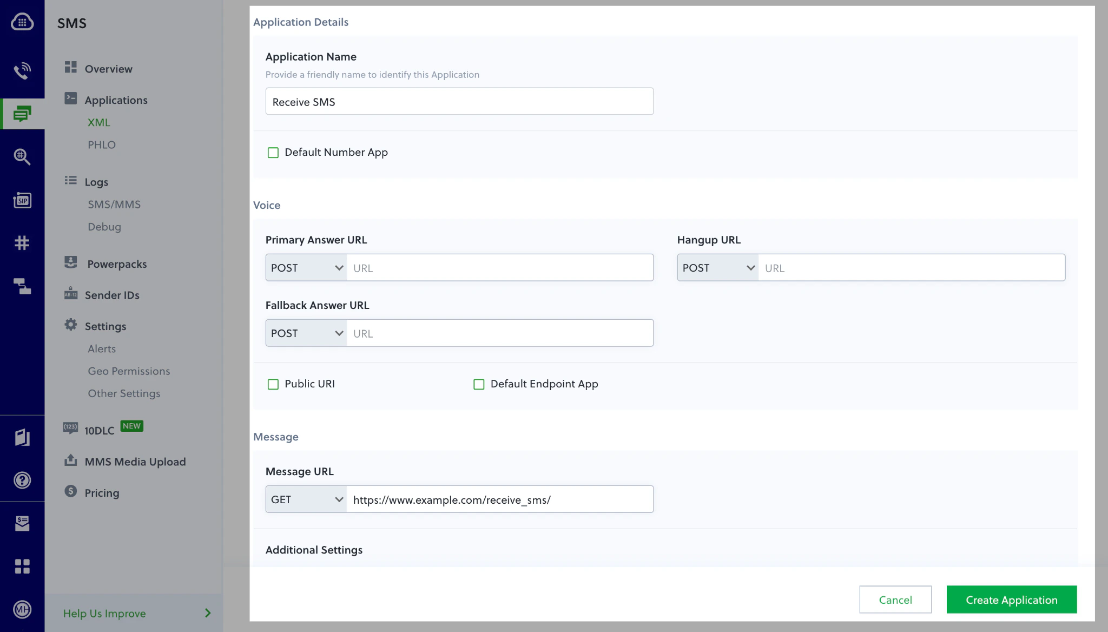
Task: Select the Lookup magnifier icon
Action: (22, 157)
